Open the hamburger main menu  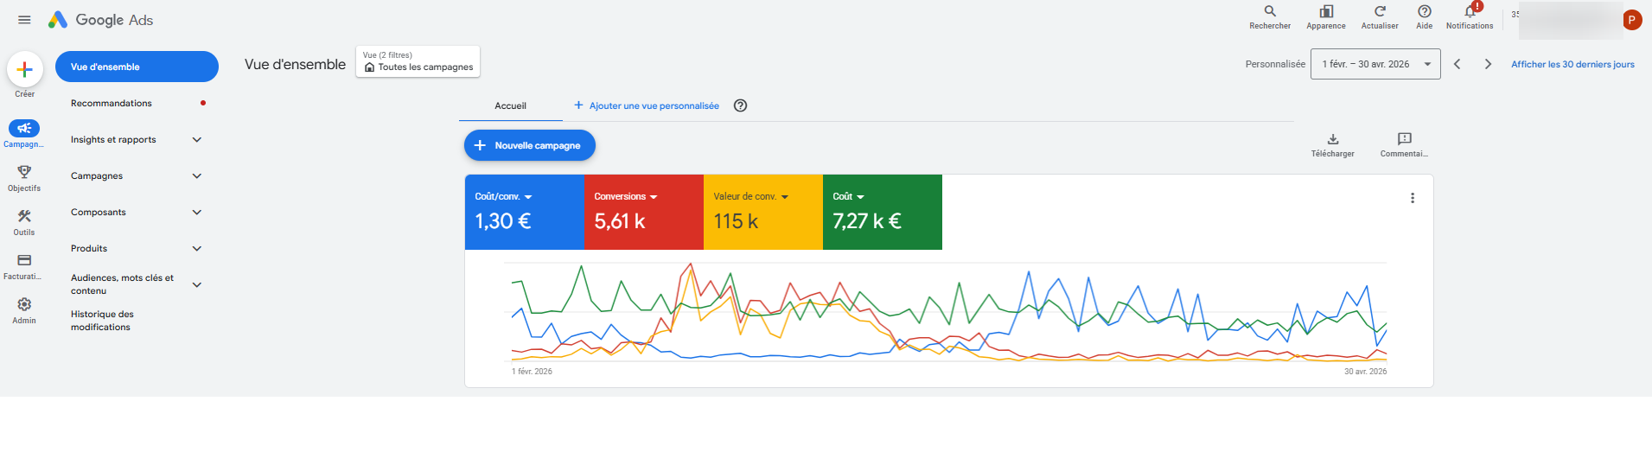point(24,20)
